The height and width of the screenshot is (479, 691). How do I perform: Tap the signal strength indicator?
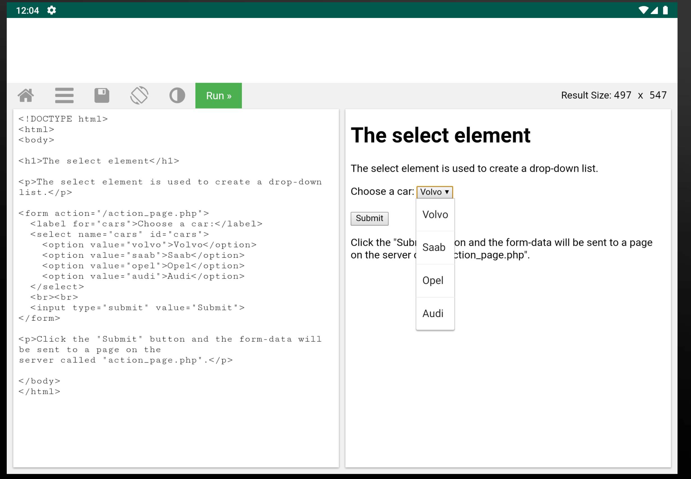(654, 10)
